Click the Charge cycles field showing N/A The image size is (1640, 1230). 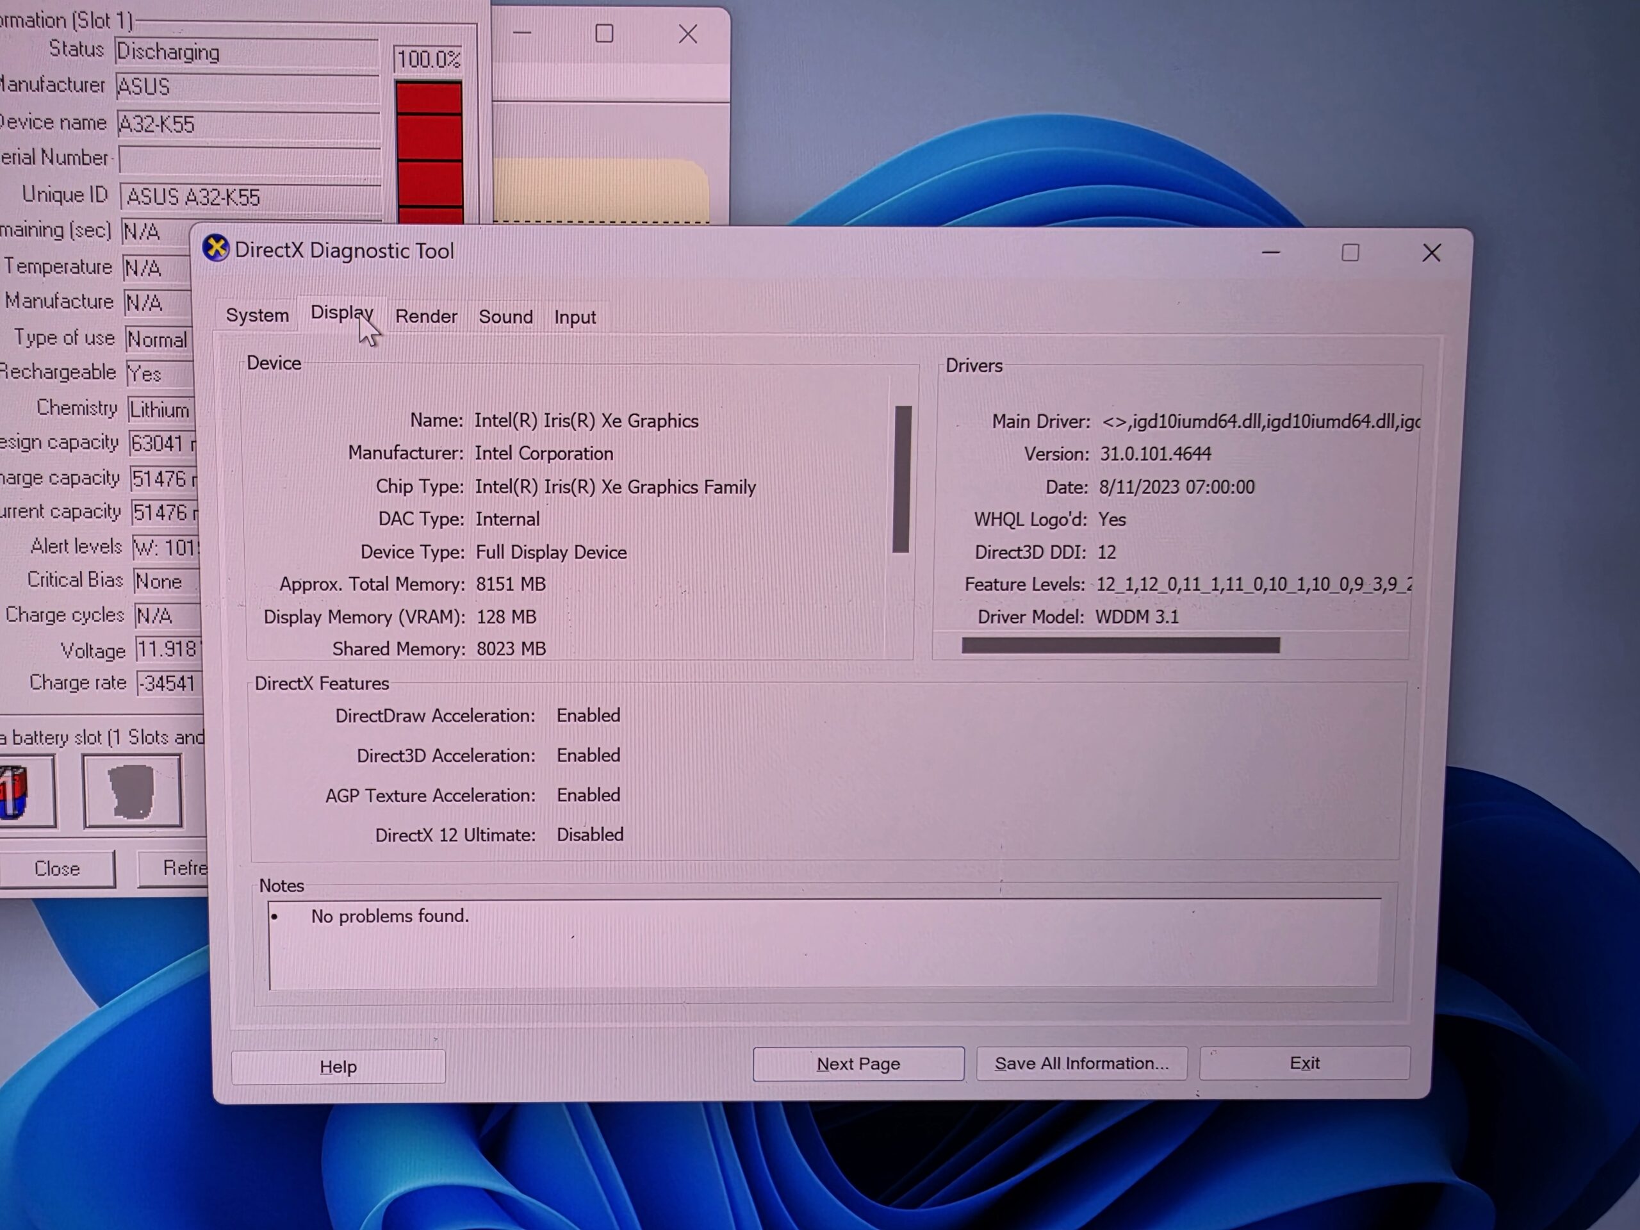click(168, 616)
